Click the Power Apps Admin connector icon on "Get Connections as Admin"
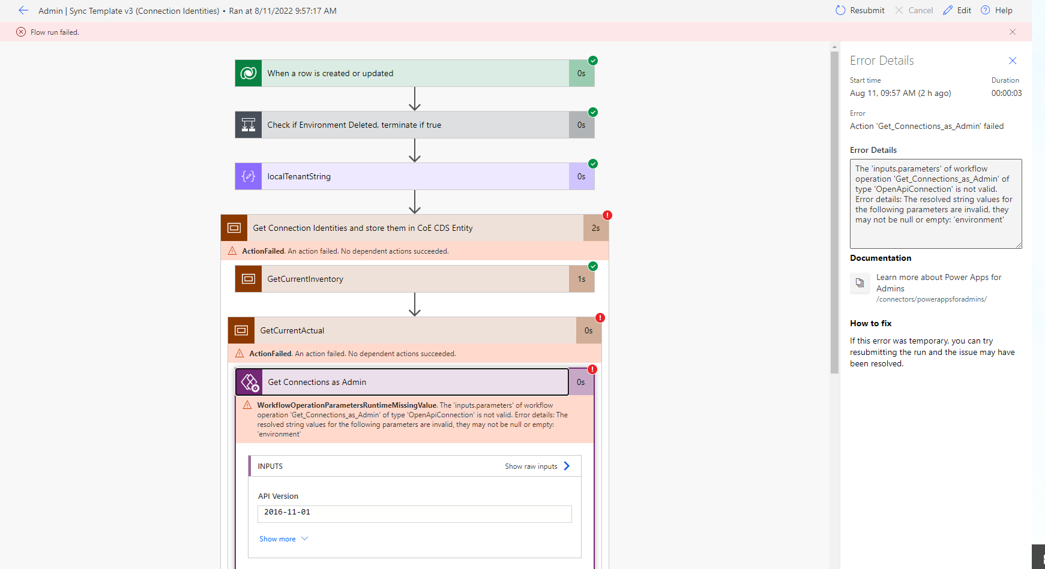 [x=250, y=381]
